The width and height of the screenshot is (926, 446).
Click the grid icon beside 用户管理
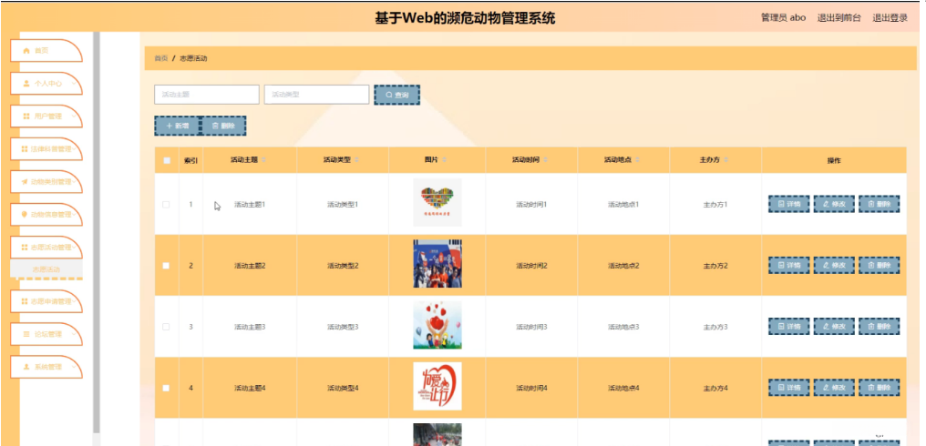pyautogui.click(x=26, y=117)
